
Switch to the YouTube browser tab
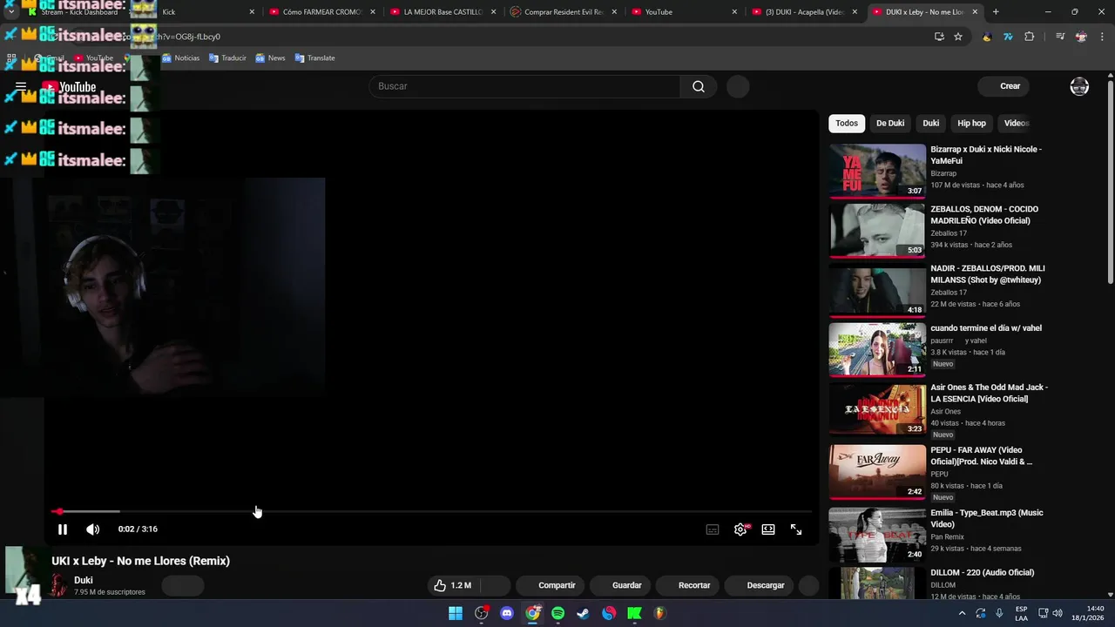click(682, 12)
